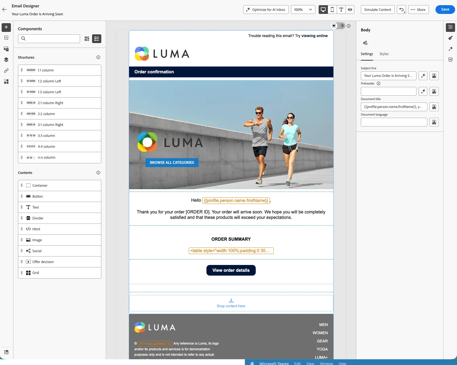Open the 100% zoom dropdown
This screenshot has width=457, height=365.
(x=303, y=10)
